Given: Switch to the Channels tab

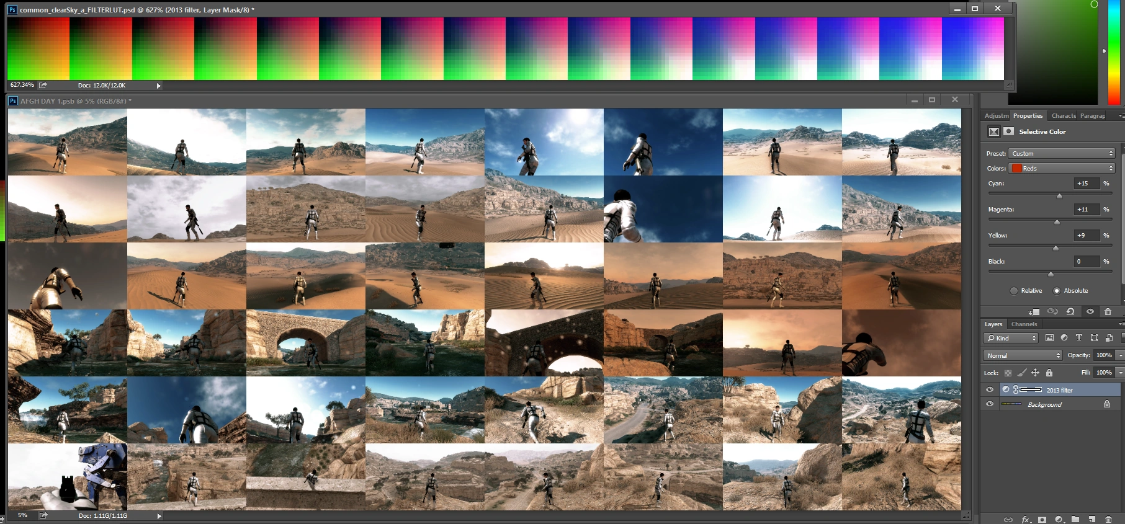Looking at the screenshot, I should pos(1024,324).
